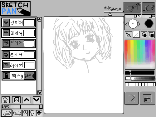Viewport: 156px width, 117px height.
Task: Choose the straight line tool
Action: pyautogui.click(x=136, y=35)
